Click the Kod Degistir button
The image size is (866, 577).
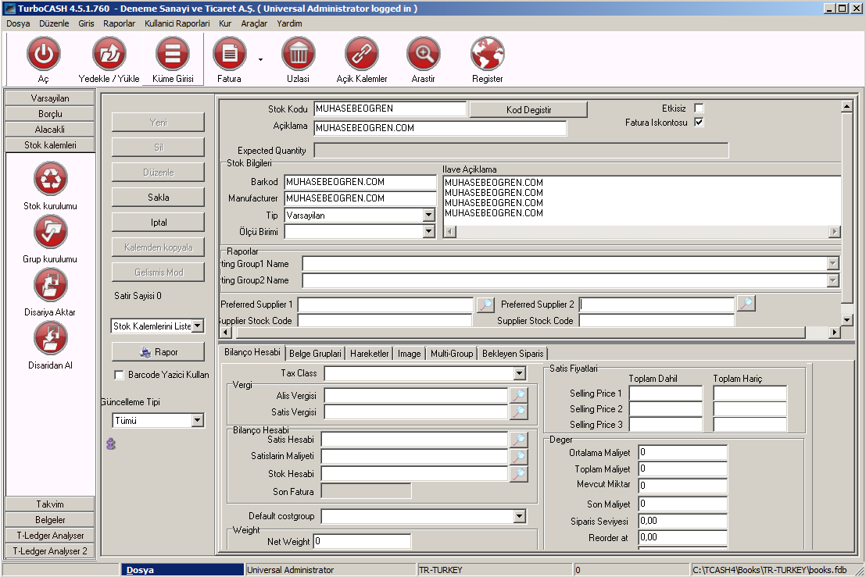[528, 110]
